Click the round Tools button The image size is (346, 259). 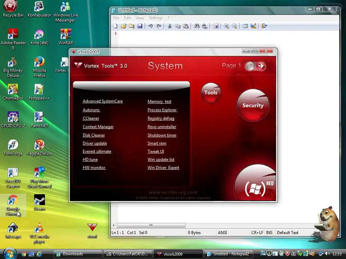point(211,93)
